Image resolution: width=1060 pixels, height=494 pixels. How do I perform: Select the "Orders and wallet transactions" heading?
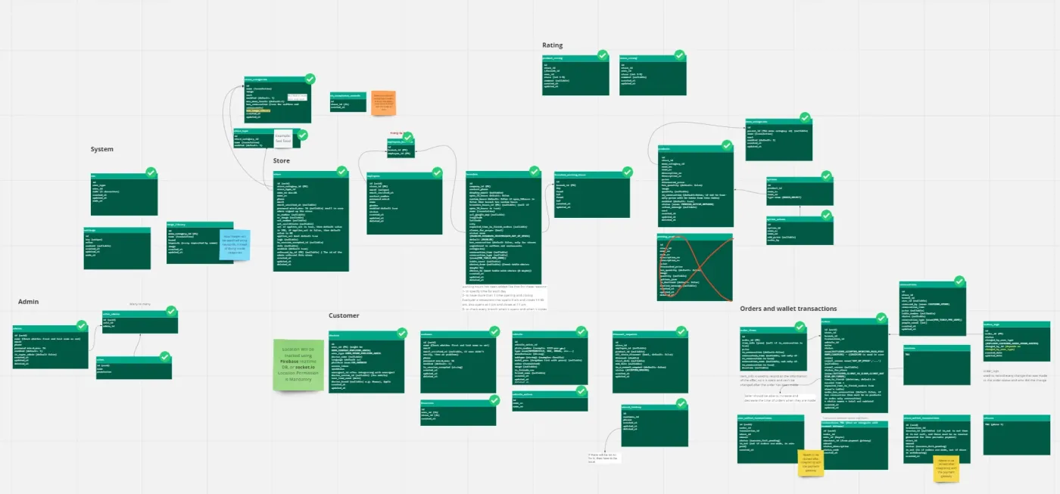coord(788,309)
